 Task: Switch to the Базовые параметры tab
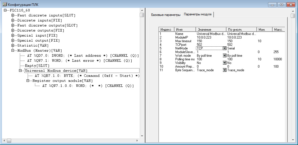[x=166, y=15]
